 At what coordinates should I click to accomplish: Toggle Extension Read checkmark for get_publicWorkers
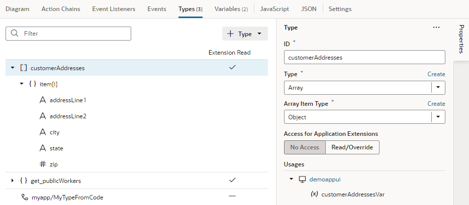coord(232,180)
